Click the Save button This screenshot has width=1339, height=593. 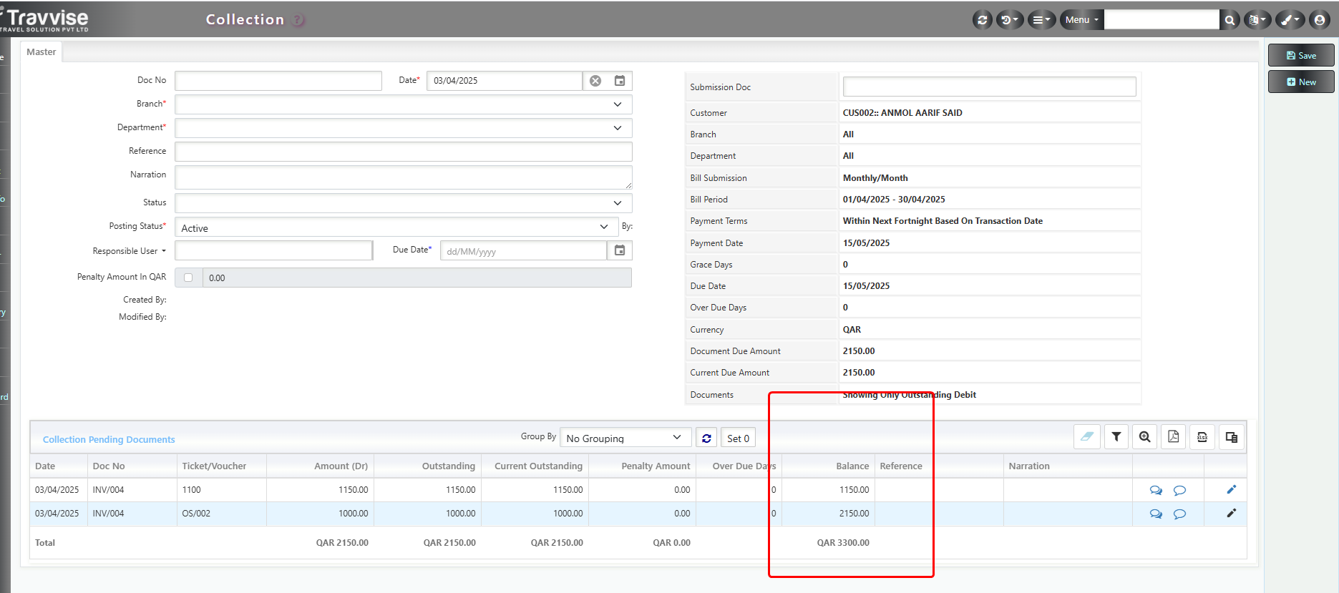tap(1301, 55)
